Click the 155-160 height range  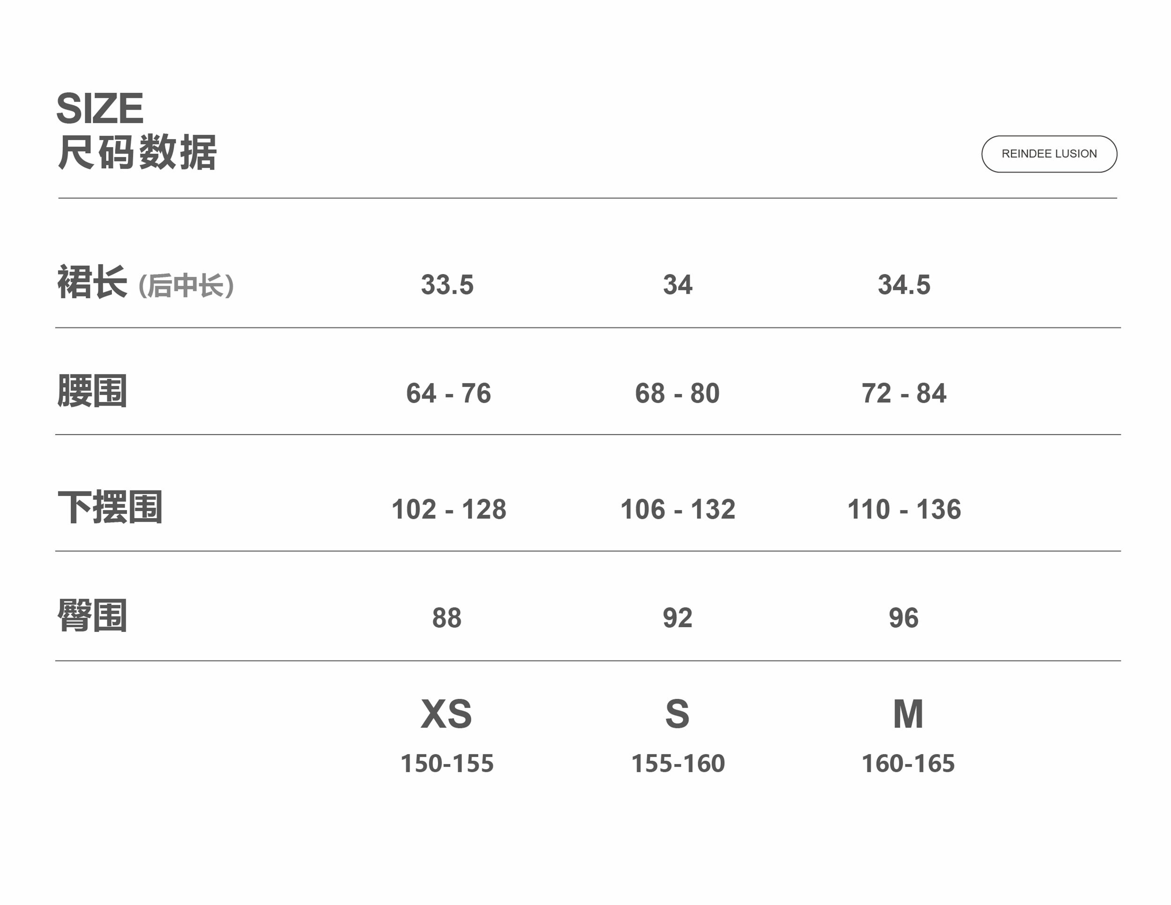click(678, 764)
